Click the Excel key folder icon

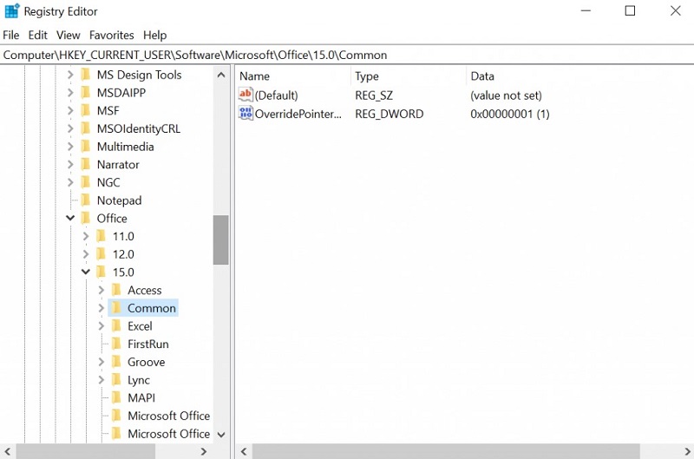coord(115,326)
